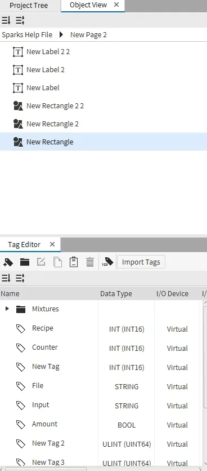
Task: Click the Import Tags button
Action: [x=141, y=262]
